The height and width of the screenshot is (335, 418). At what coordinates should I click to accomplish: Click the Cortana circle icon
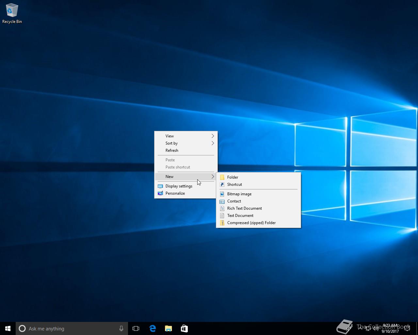22,328
